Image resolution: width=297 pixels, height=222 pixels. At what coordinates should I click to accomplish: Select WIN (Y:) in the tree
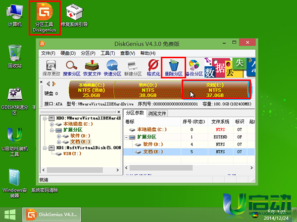point(72,153)
